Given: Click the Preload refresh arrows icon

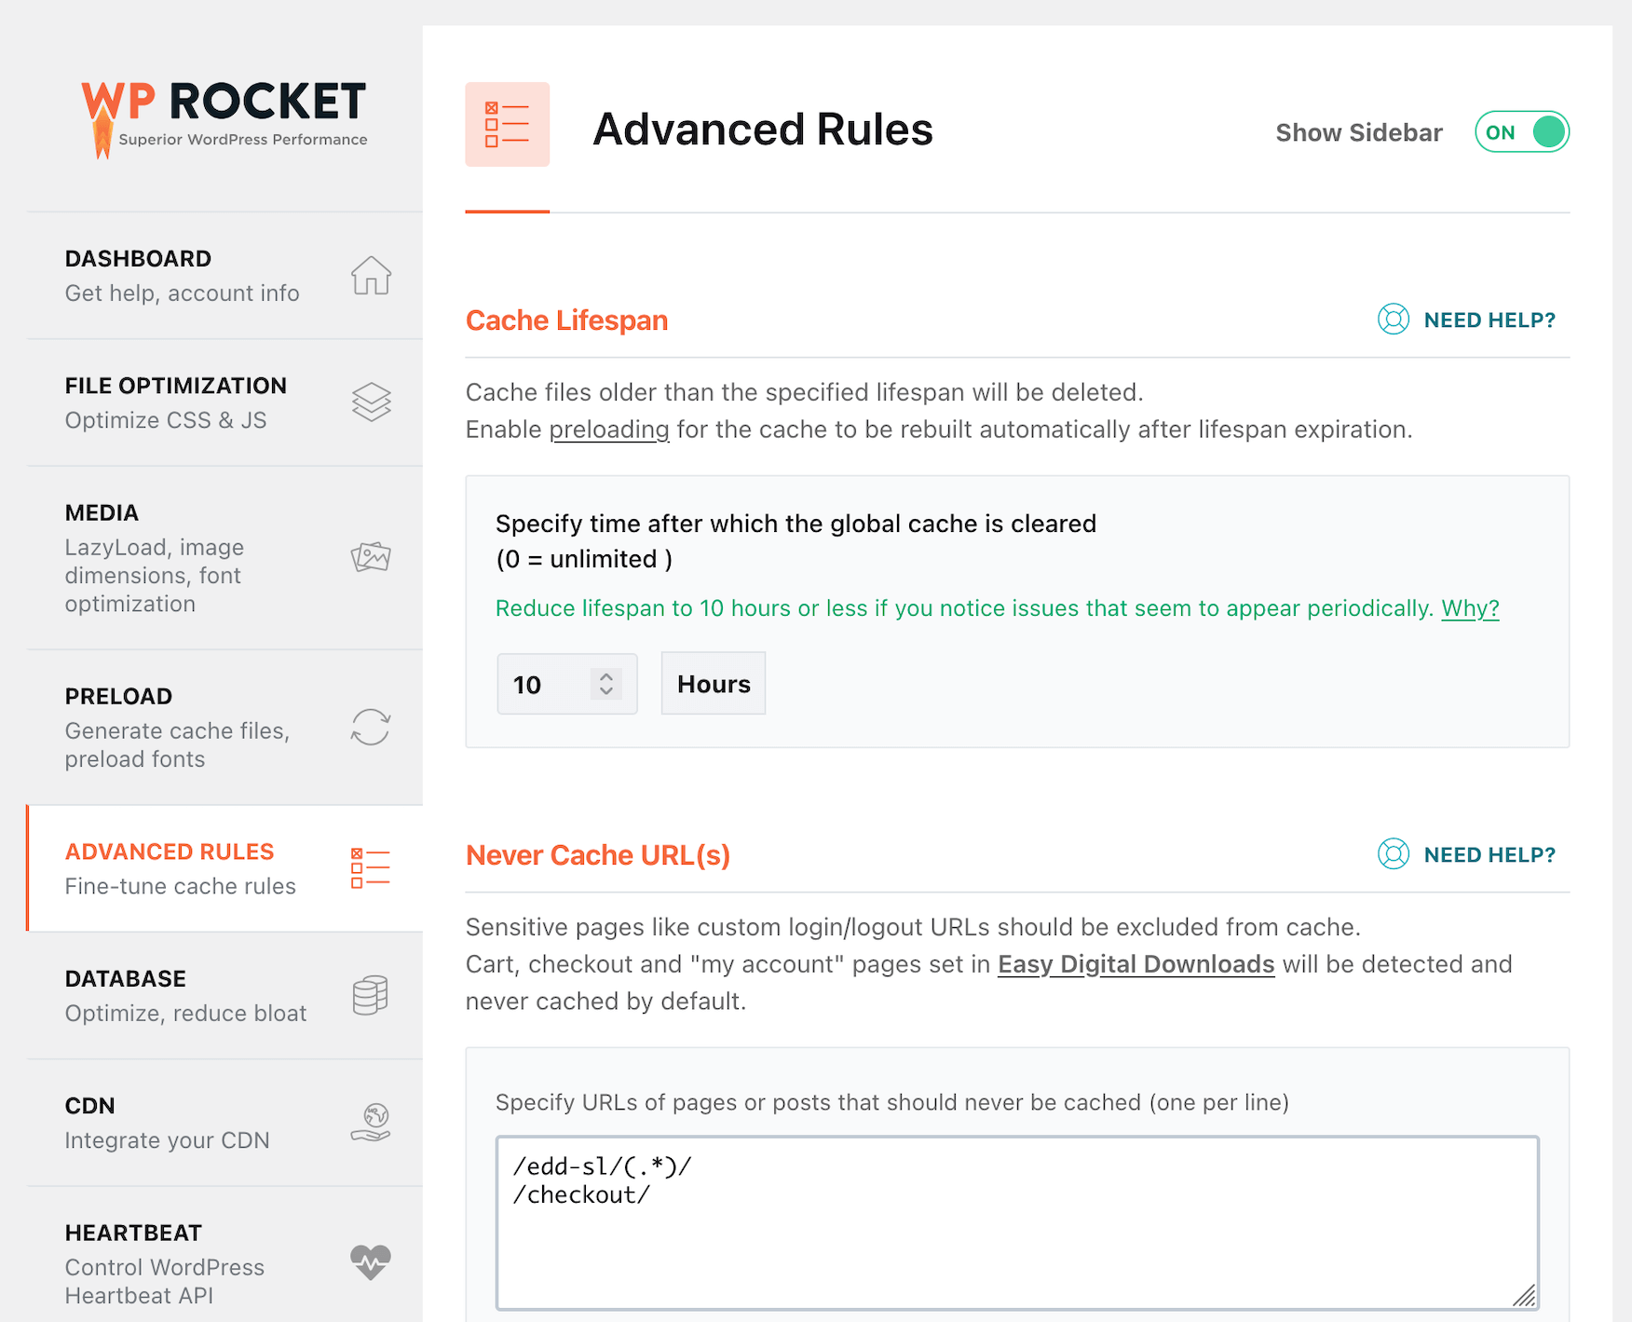Looking at the screenshot, I should [x=371, y=727].
